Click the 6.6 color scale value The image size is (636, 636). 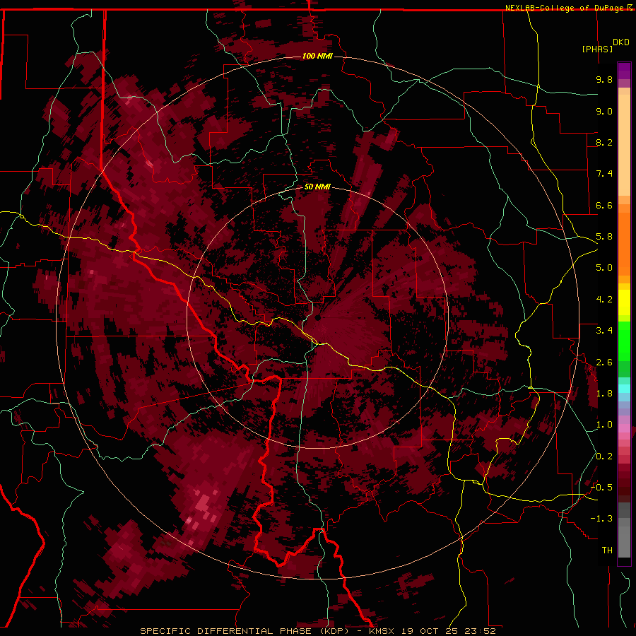(x=604, y=205)
